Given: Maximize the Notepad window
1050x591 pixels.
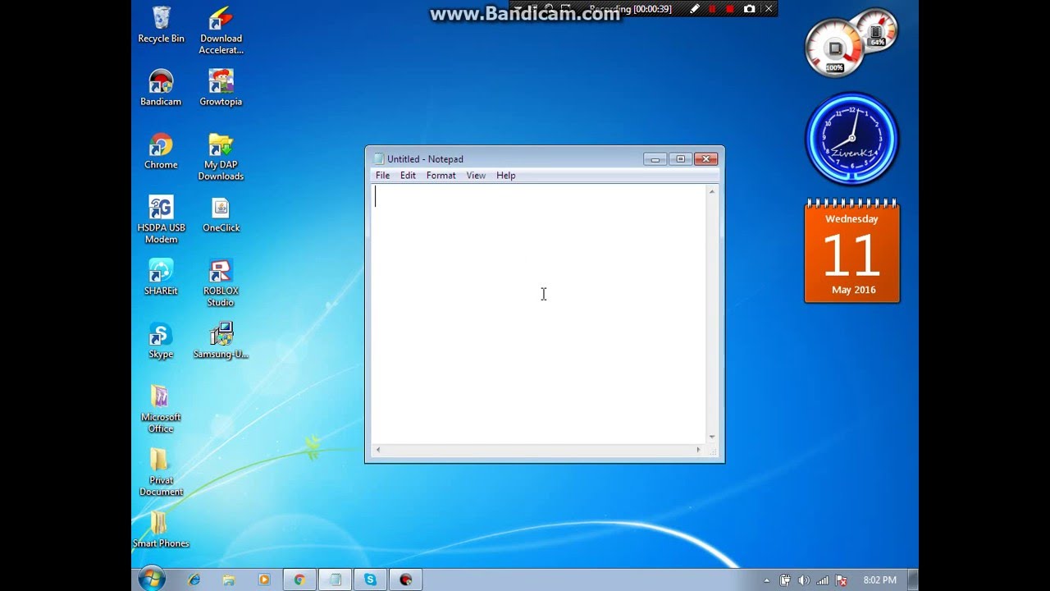Looking at the screenshot, I should pos(680,159).
